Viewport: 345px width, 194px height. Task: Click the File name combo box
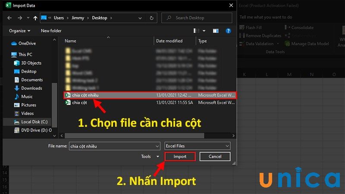pos(114,146)
